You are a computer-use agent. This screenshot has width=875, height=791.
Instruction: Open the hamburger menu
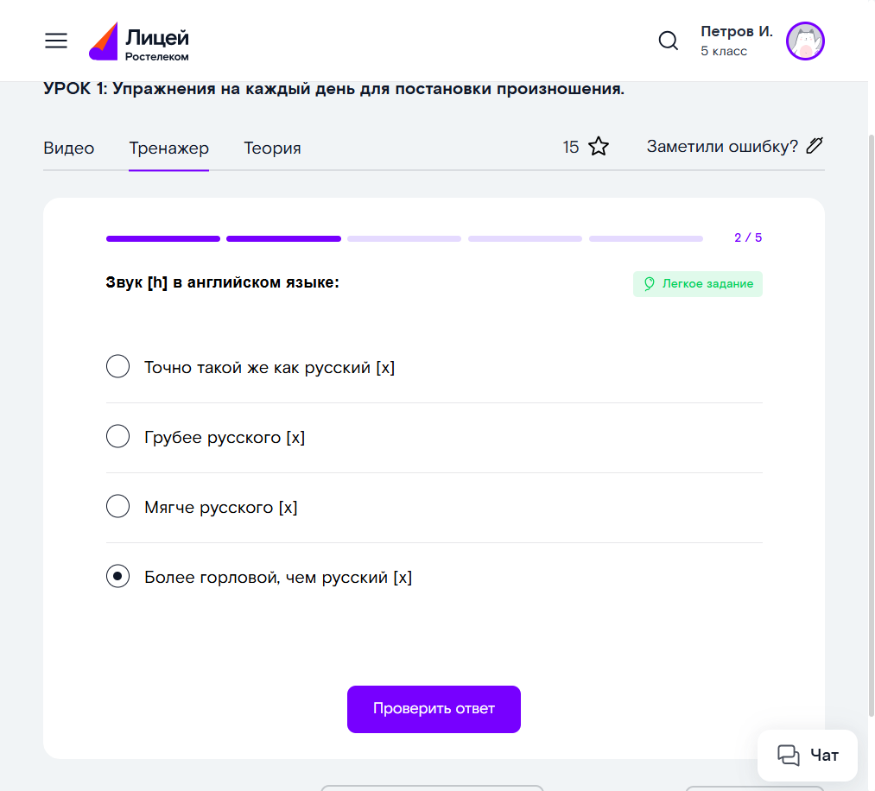coord(56,41)
